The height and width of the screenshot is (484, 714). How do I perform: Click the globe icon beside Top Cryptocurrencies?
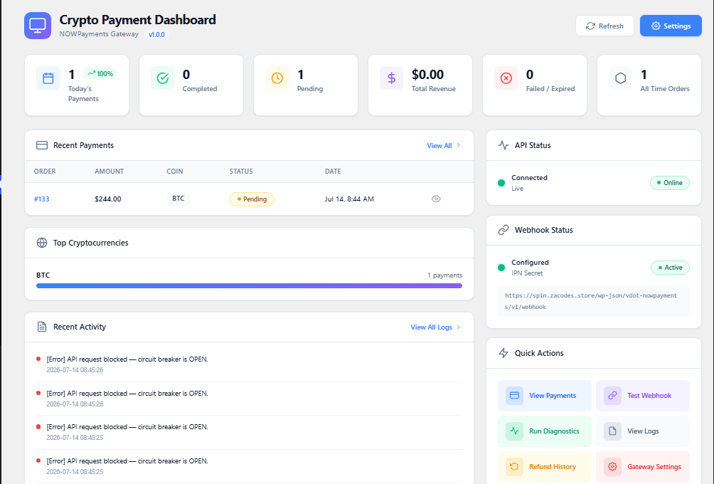click(42, 243)
